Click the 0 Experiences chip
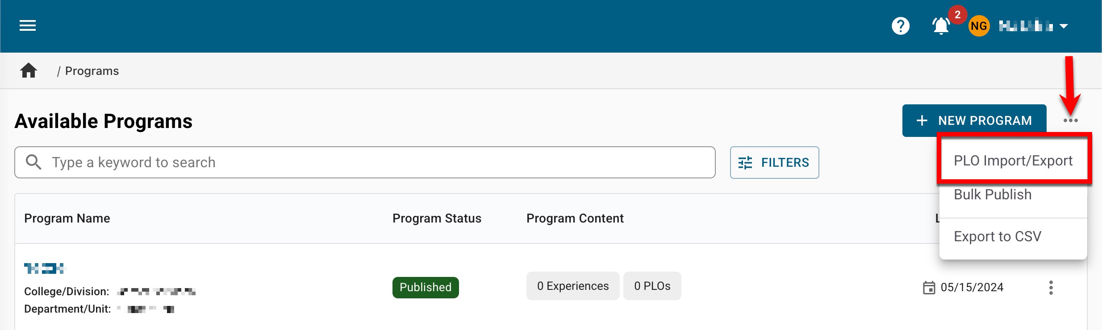The height and width of the screenshot is (330, 1102). pyautogui.click(x=572, y=286)
